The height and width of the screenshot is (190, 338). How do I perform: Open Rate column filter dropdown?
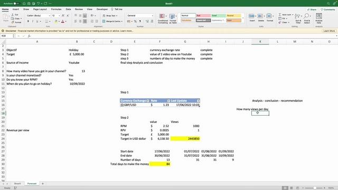click(168, 101)
